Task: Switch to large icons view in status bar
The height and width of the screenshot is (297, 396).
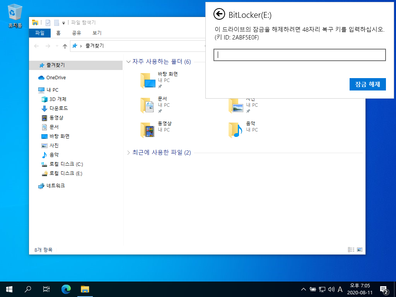Action: pos(360,249)
